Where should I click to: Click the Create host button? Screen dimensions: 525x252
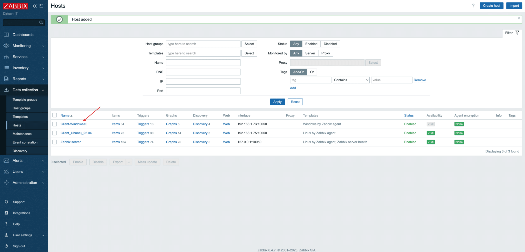(x=491, y=5)
